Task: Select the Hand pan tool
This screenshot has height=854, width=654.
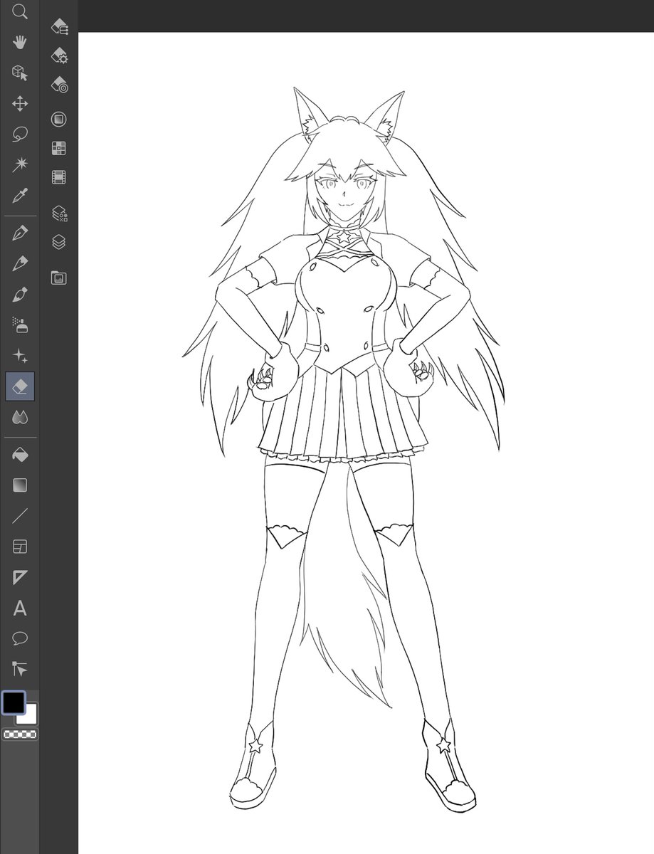Action: click(20, 42)
